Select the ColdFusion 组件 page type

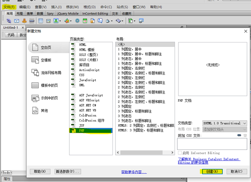pyautogui.click(x=91, y=121)
